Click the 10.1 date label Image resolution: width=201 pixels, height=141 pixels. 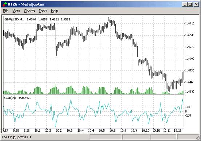pyautogui.click(x=37, y=130)
